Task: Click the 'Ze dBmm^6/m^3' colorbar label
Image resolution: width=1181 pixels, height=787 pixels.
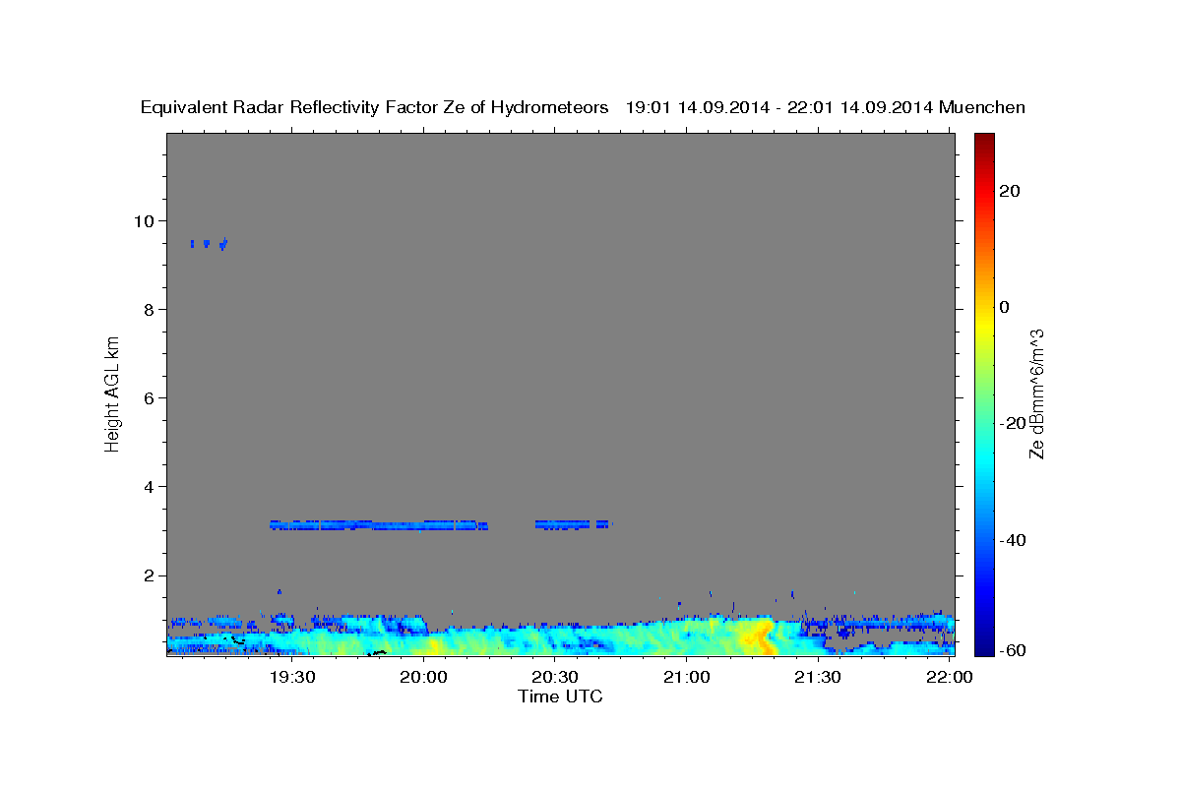Action: [x=1035, y=393]
